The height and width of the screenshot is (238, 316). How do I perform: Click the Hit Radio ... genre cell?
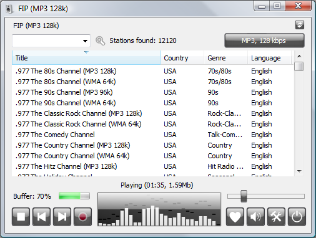225,166
